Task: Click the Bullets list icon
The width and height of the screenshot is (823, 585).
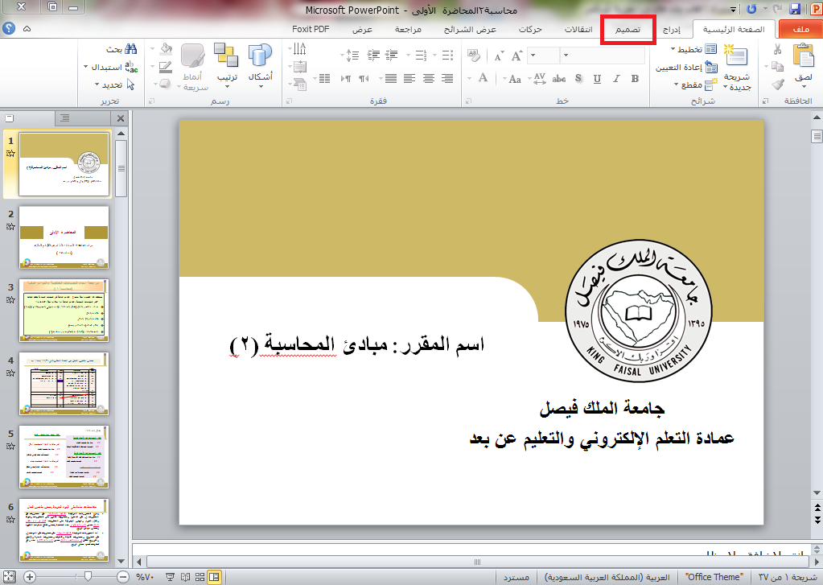Action: (447, 56)
